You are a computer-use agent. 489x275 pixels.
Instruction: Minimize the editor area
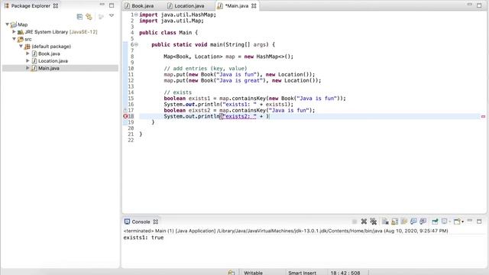pyautogui.click(x=470, y=5)
